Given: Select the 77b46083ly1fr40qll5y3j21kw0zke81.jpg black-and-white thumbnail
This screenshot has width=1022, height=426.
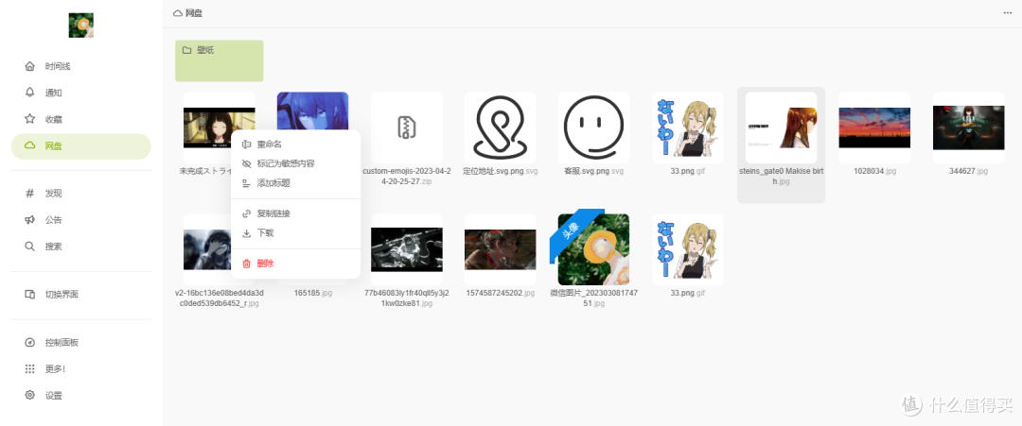Looking at the screenshot, I should coord(407,249).
